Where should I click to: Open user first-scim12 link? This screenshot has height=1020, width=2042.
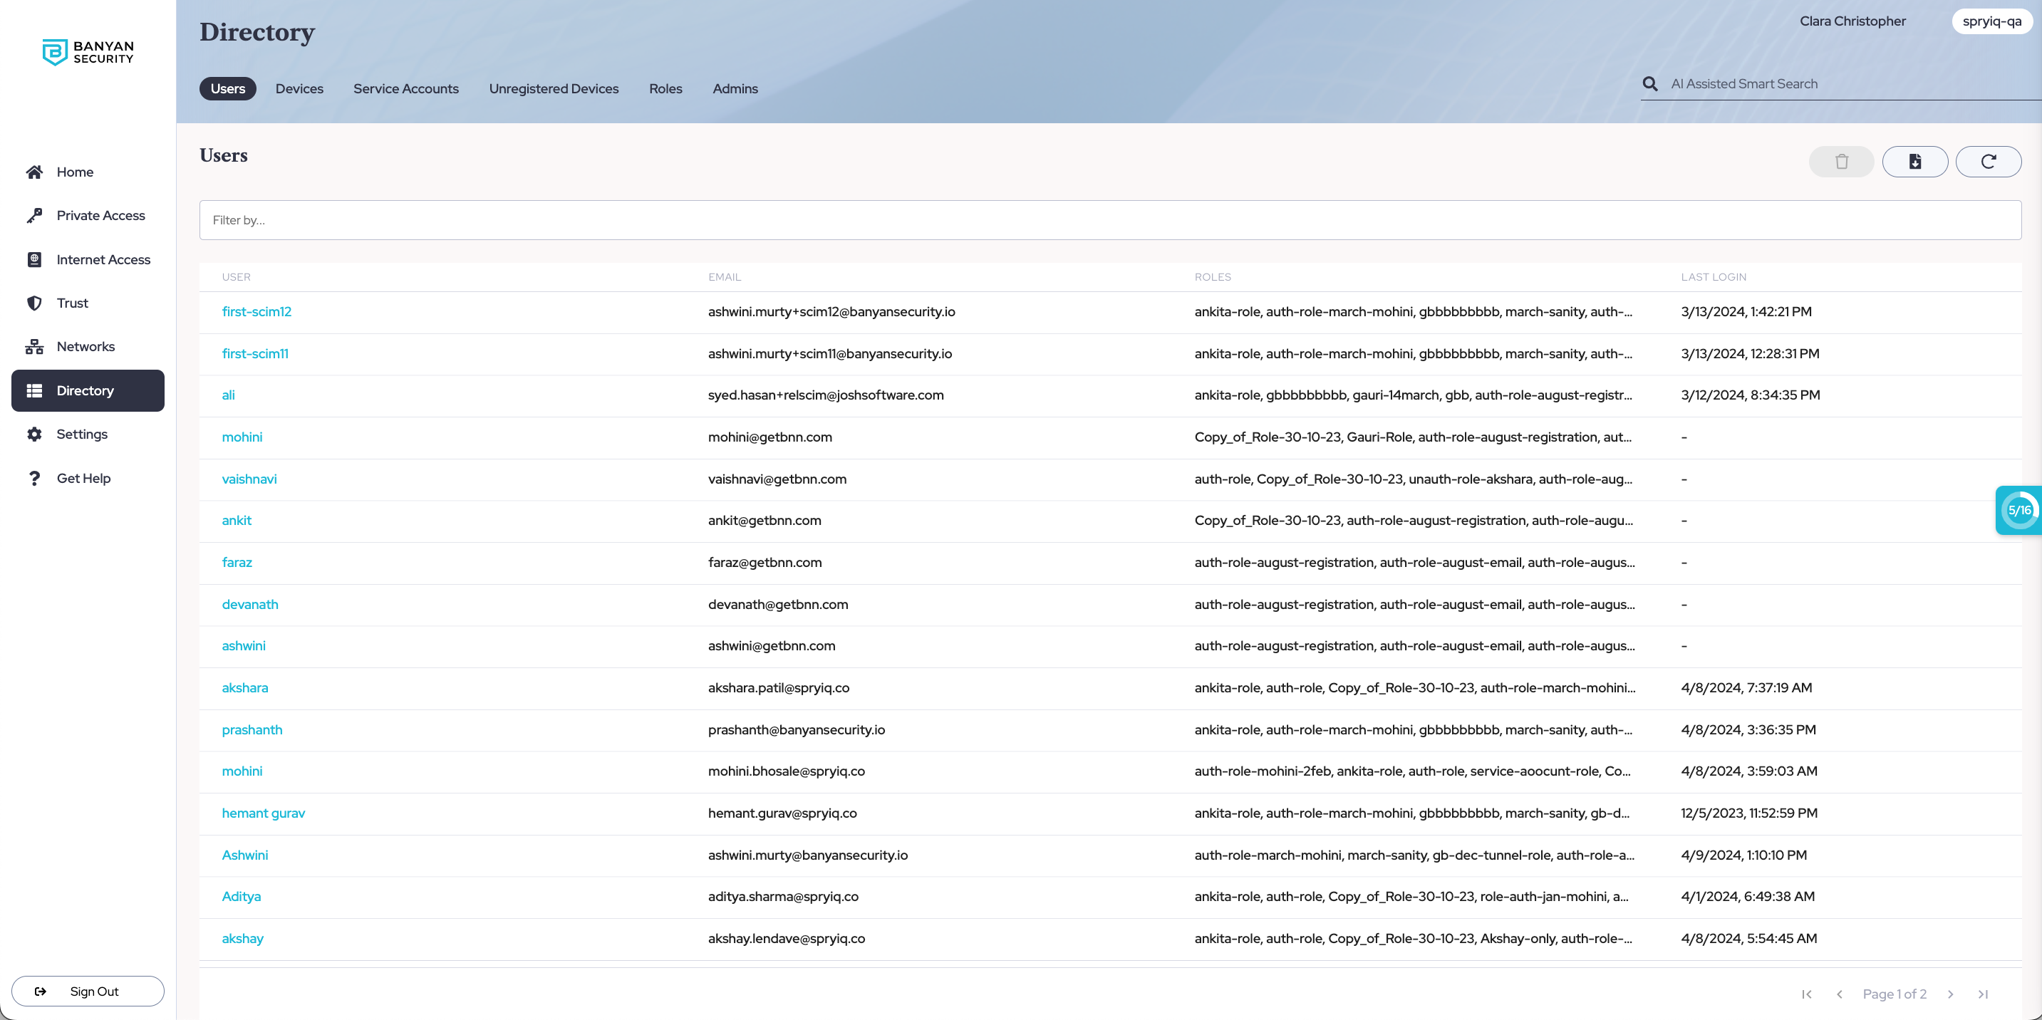256,311
